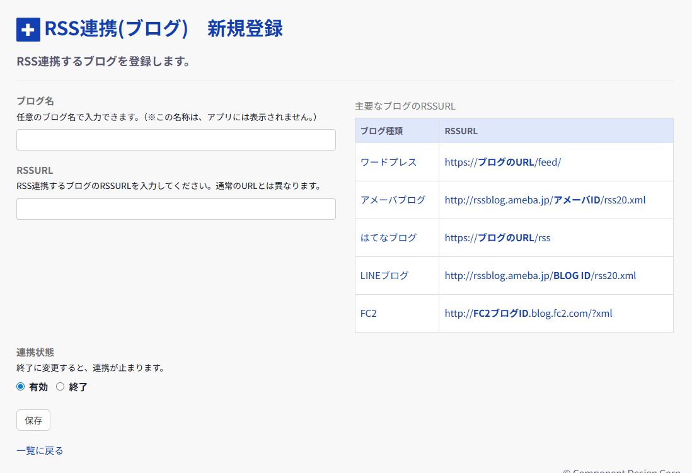The image size is (692, 473).
Task: Click the RSSURL table column header
Action: (x=461, y=131)
